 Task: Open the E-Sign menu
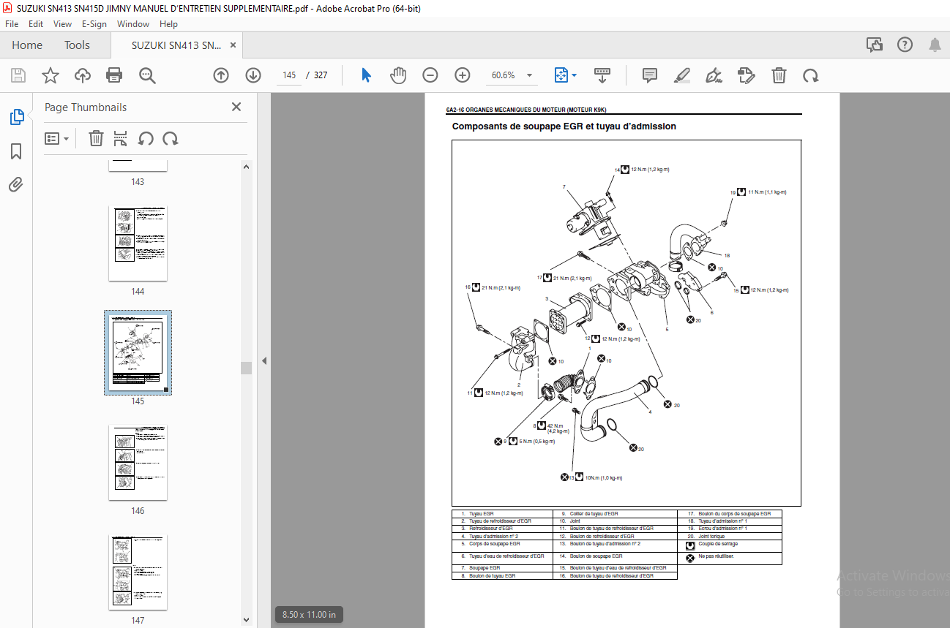[x=94, y=23]
